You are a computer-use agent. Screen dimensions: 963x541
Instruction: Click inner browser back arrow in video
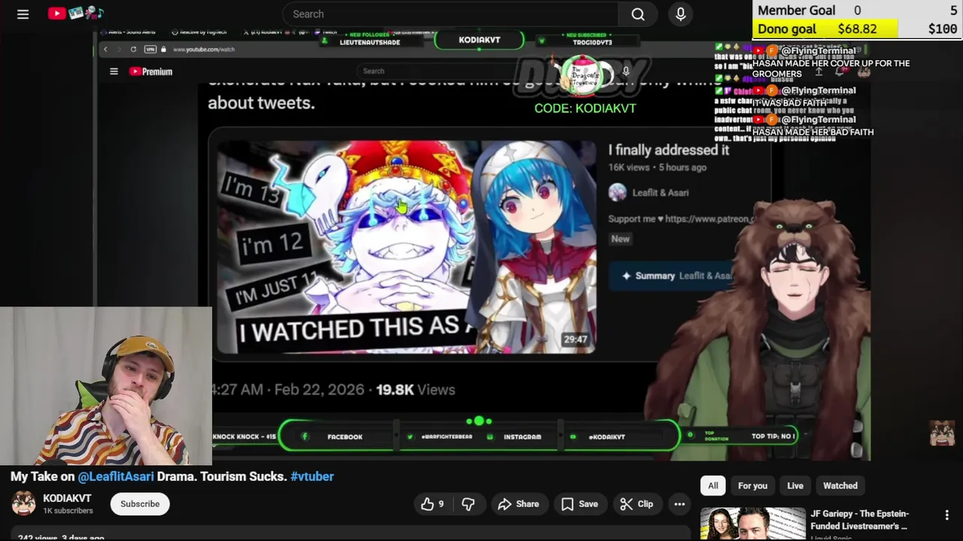point(105,50)
